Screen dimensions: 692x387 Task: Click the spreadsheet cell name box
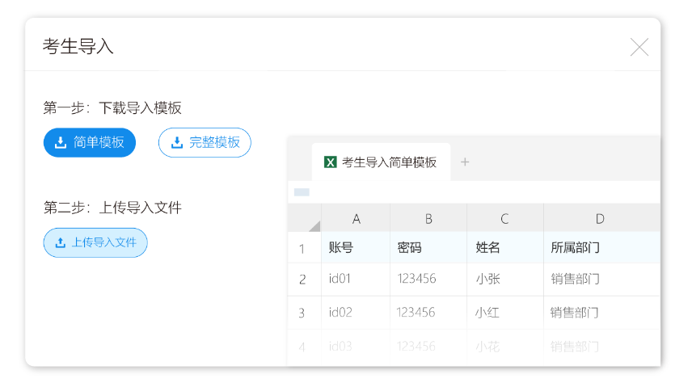click(302, 192)
